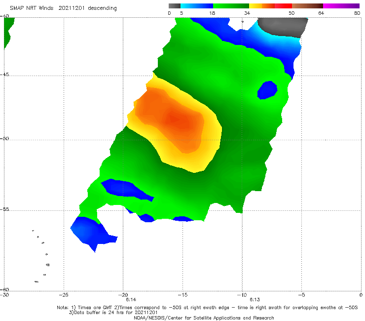The image size is (365, 321).
Task: Click the colorbar label '64'
Action: (321, 13)
